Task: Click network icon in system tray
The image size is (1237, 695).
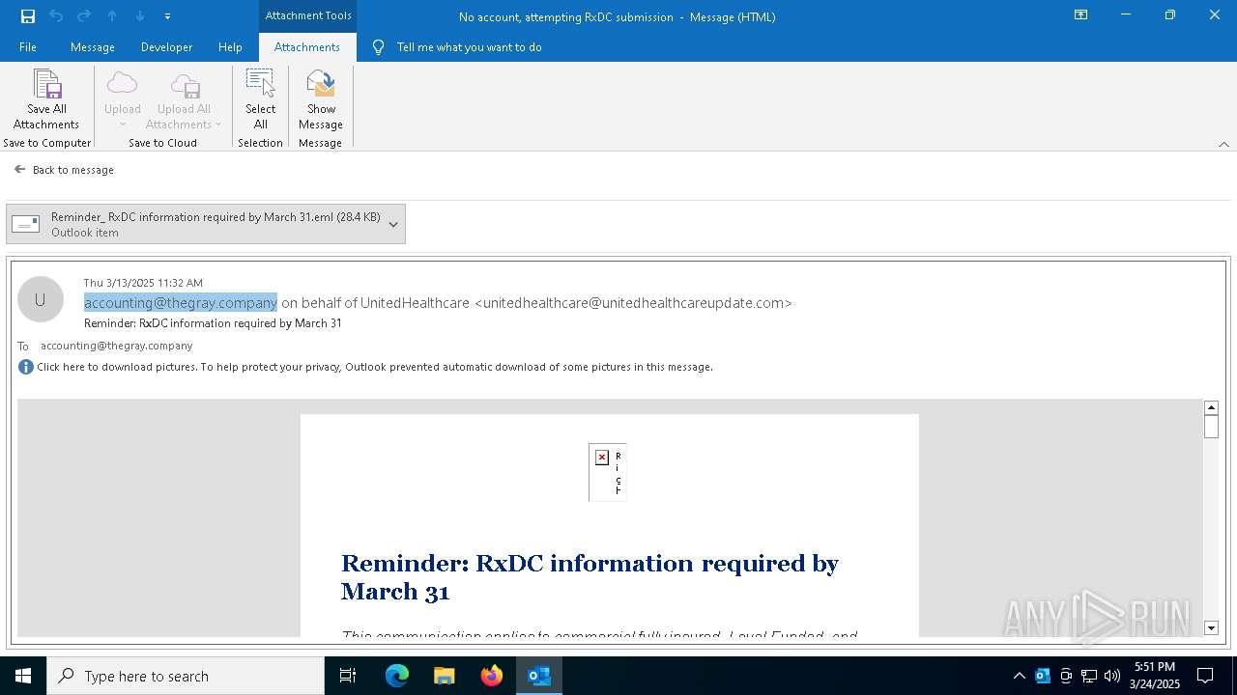Action: (1089, 676)
